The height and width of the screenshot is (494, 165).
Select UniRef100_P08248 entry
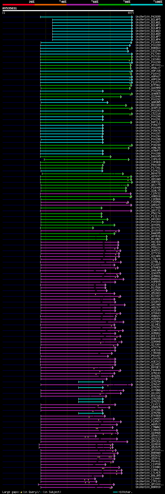(x=148, y=145)
